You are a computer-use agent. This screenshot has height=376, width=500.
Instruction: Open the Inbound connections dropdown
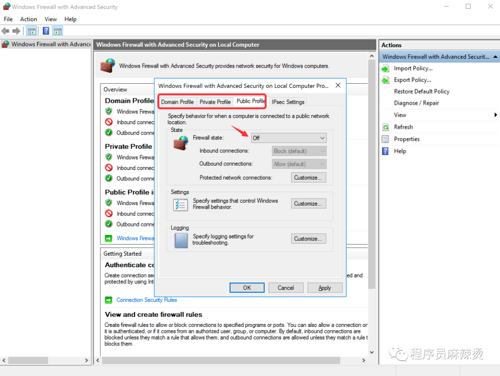(299, 151)
